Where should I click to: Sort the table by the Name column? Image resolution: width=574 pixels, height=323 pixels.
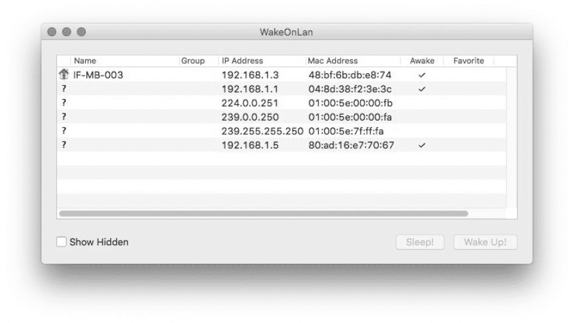(85, 61)
